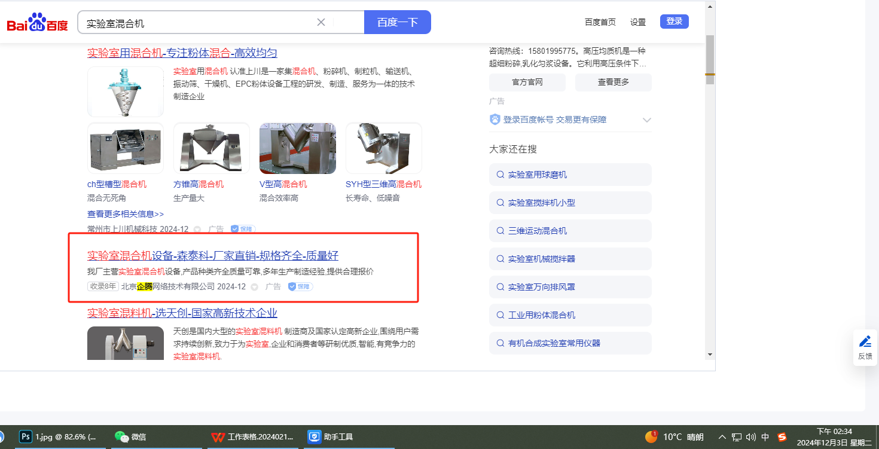
Task: Show hidden tray icons with the up arrow
Action: [722, 436]
